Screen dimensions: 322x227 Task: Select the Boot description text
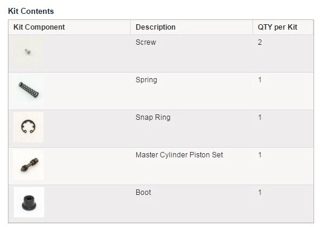pos(143,192)
